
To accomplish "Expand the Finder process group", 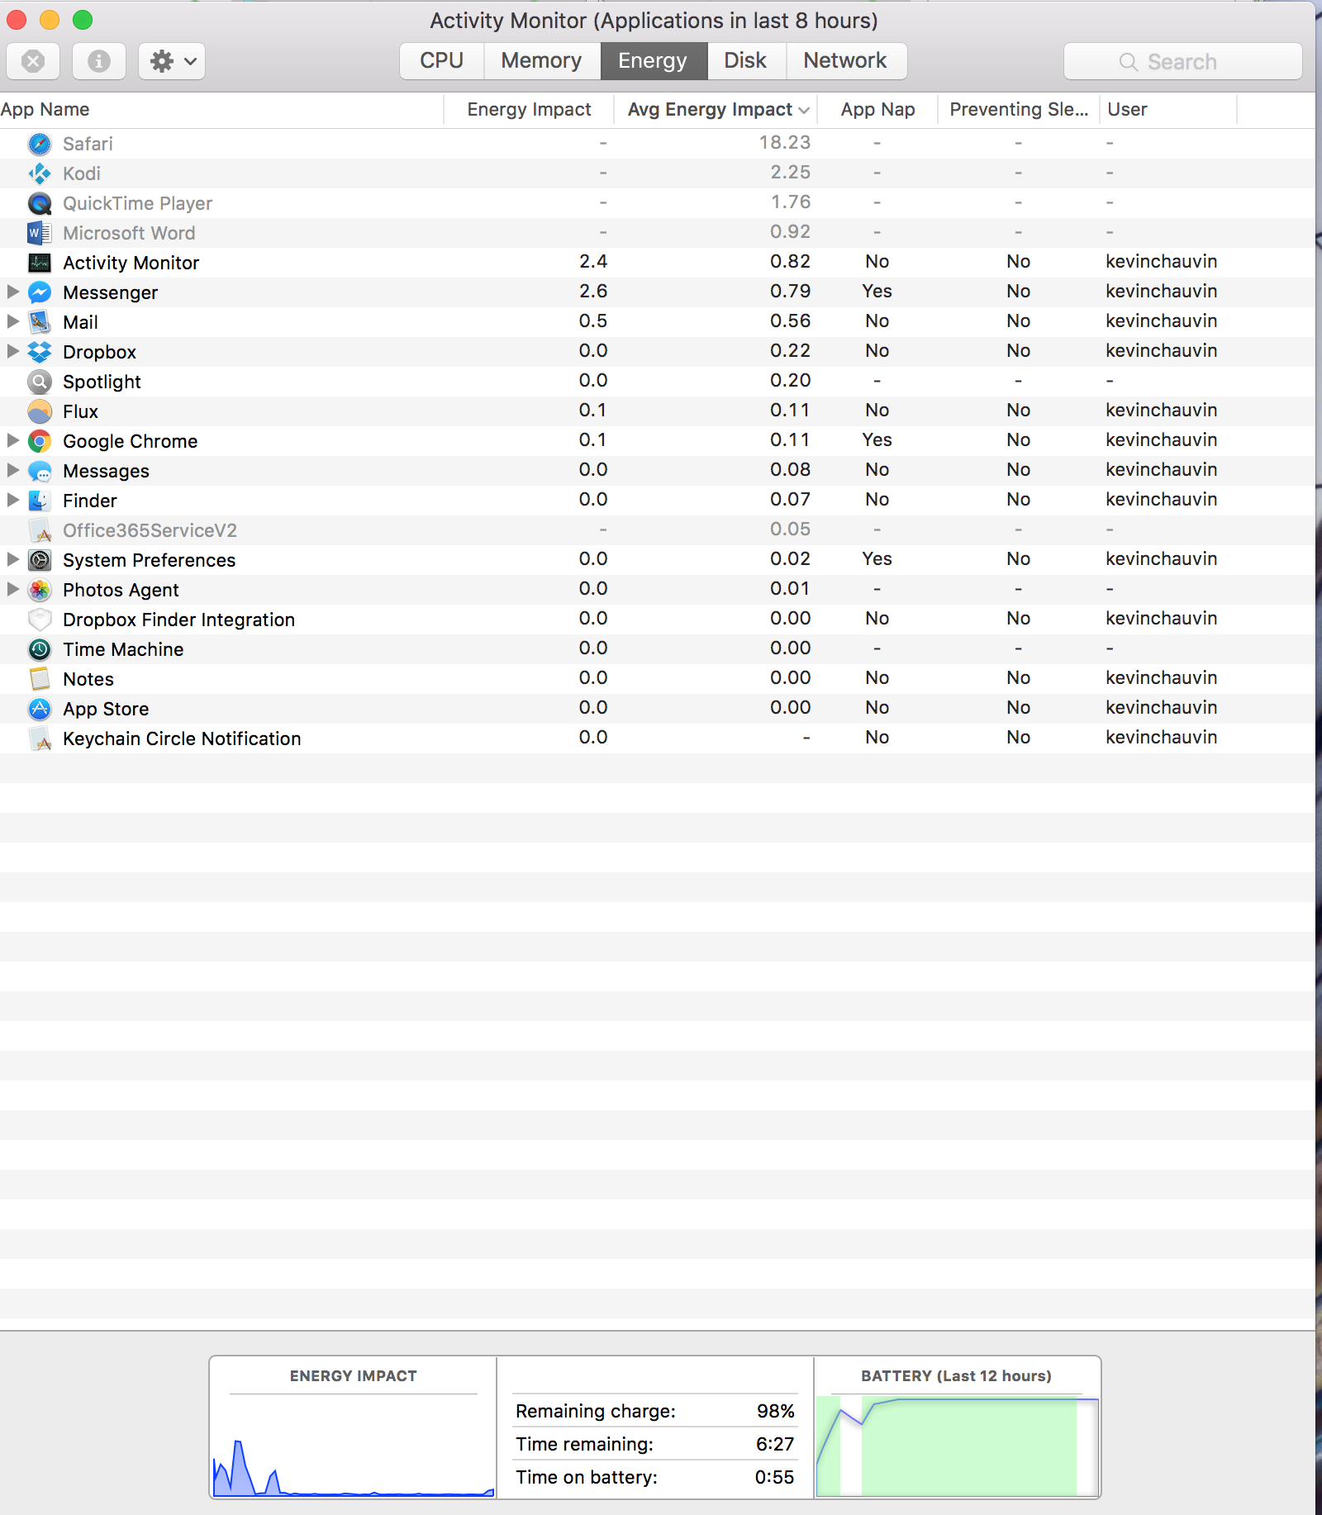I will tap(12, 500).
